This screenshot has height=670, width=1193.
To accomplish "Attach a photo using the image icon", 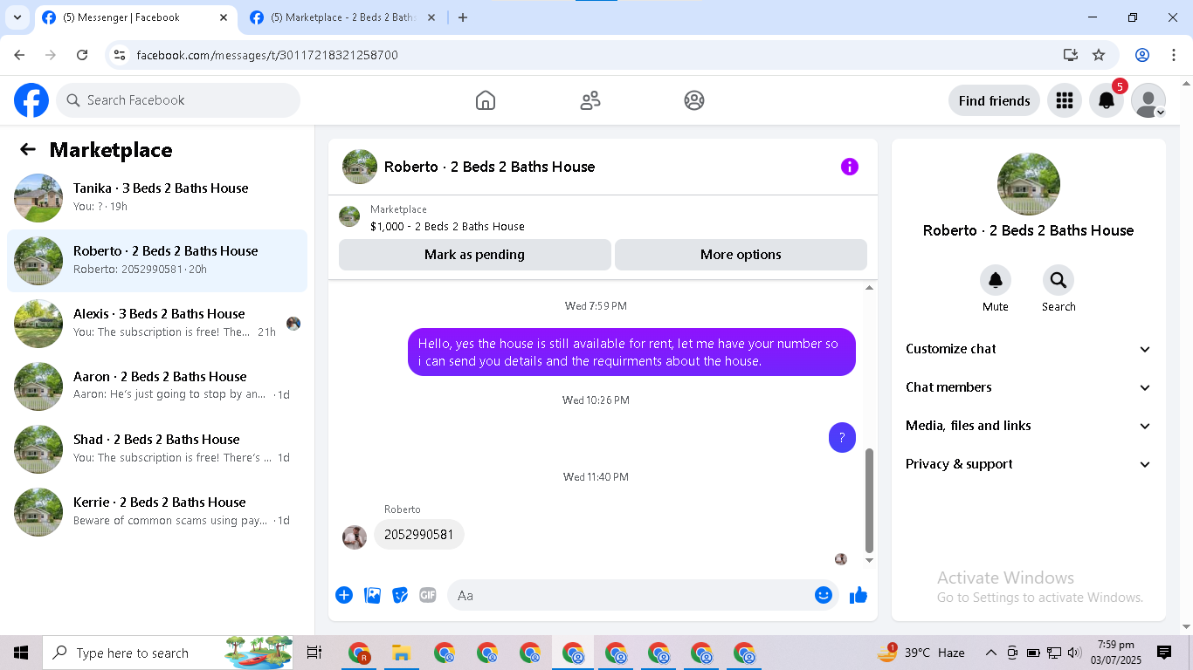I will (x=372, y=595).
